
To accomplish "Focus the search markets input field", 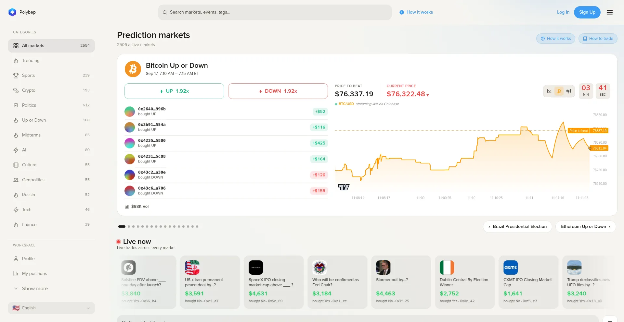I will coord(275,12).
